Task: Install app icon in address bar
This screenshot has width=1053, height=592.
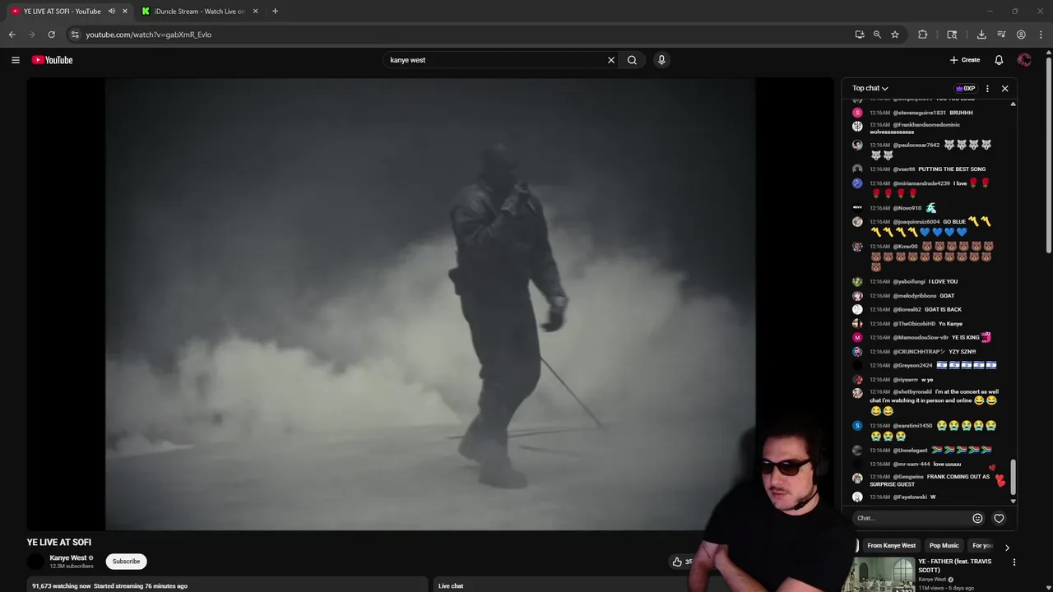Action: (860, 35)
